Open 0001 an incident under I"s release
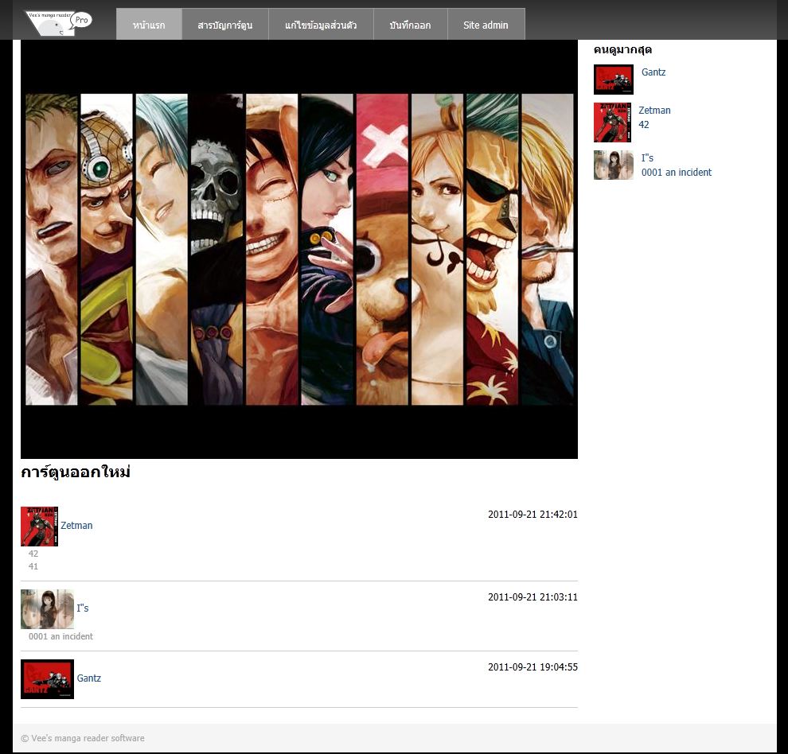Viewport: 788px width, 754px height. pyautogui.click(x=60, y=636)
